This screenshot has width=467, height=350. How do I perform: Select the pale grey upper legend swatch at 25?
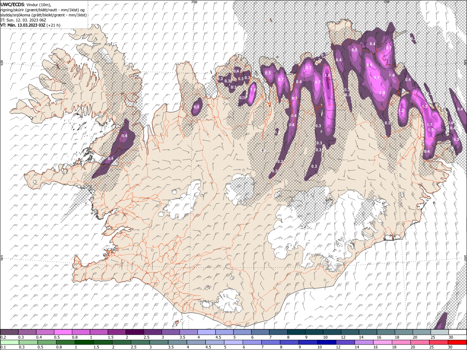coord(440,332)
